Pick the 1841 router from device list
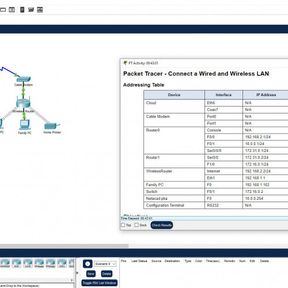The image size is (288, 288). click(62, 263)
